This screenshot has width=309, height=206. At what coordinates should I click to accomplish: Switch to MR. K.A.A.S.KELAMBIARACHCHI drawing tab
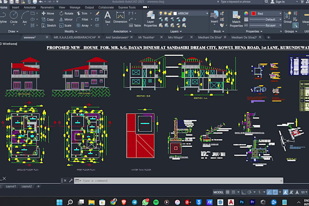(x=75, y=37)
